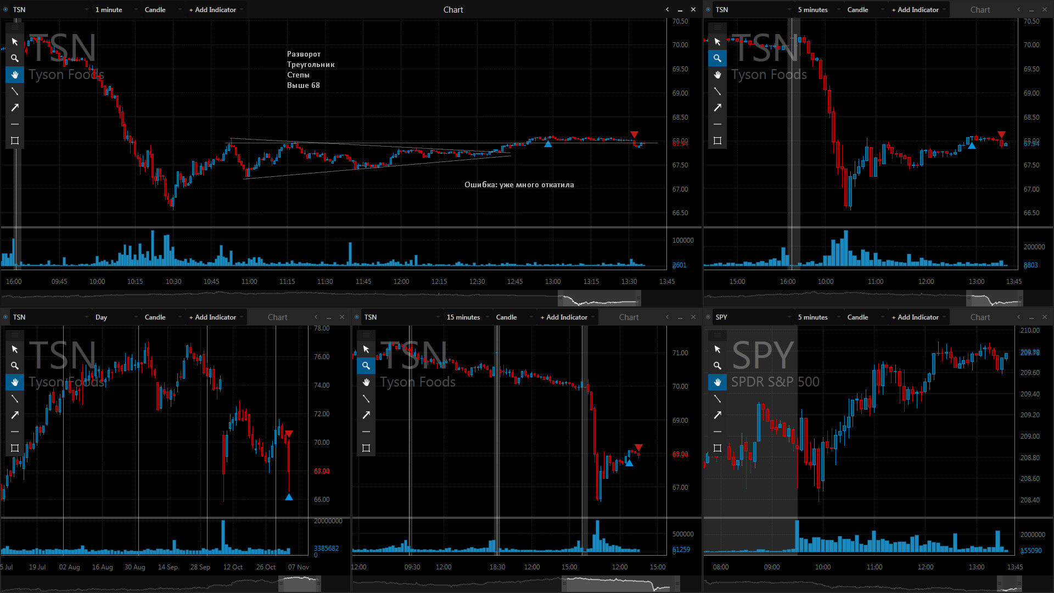This screenshot has width=1054, height=593.
Task: Select horizontal line tool in TSN 1 minute chart
Action: (15, 124)
